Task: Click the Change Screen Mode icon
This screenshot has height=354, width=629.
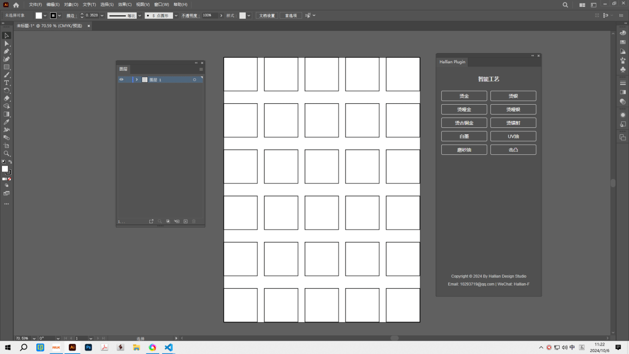Action: [7, 194]
